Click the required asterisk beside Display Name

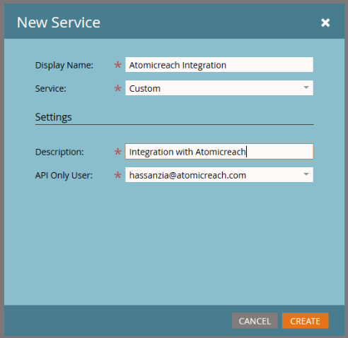[117, 65]
